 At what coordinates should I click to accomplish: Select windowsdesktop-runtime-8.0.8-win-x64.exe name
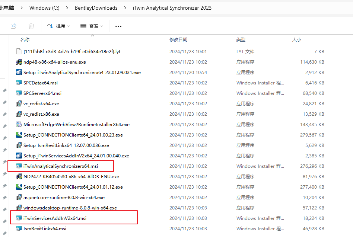click(70, 208)
